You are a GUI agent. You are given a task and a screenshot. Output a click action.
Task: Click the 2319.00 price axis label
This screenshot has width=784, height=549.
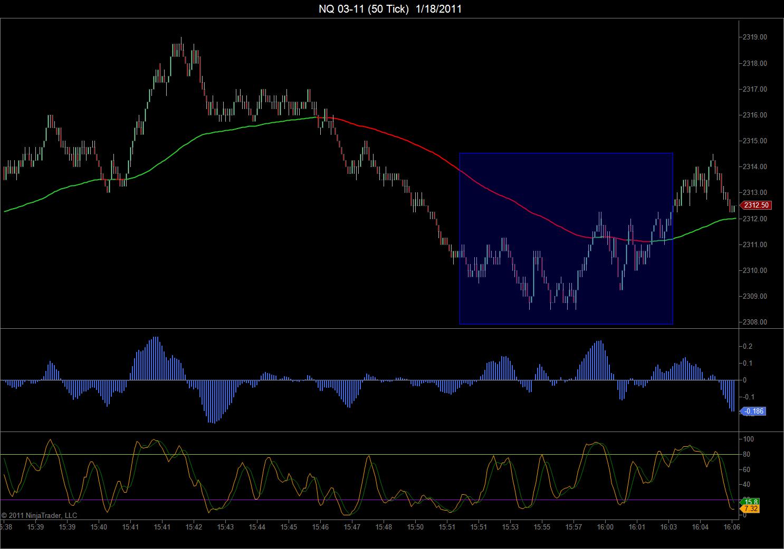754,37
